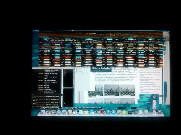This screenshot has width=181, height=135.
Task: Click the first link in the right article list
Action: 148,69
